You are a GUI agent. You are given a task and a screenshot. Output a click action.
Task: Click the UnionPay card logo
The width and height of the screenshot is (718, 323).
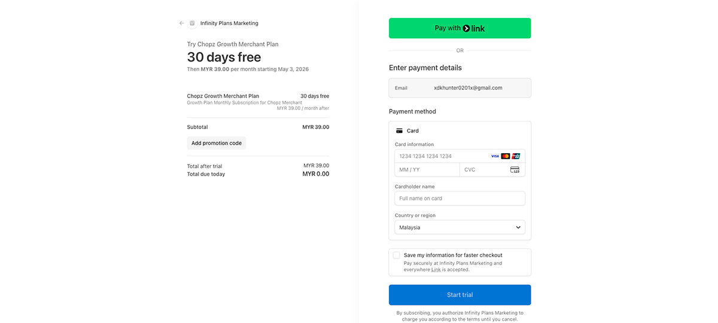tap(516, 156)
